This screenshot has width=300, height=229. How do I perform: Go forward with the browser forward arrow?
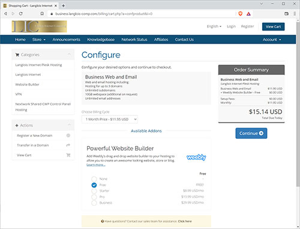(13, 14)
